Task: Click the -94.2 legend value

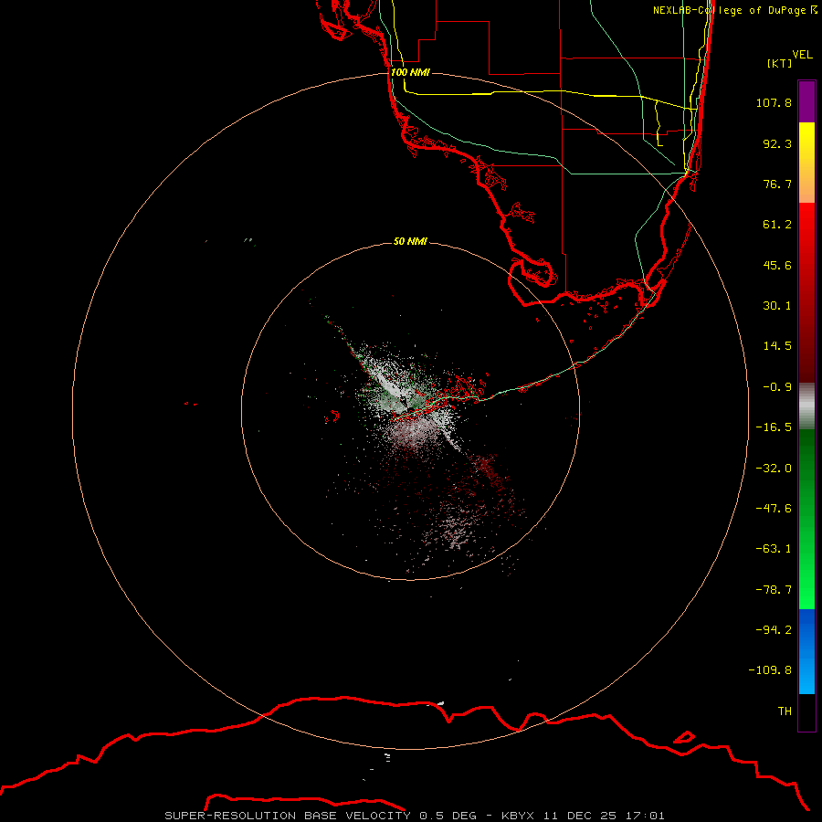Action: click(774, 630)
